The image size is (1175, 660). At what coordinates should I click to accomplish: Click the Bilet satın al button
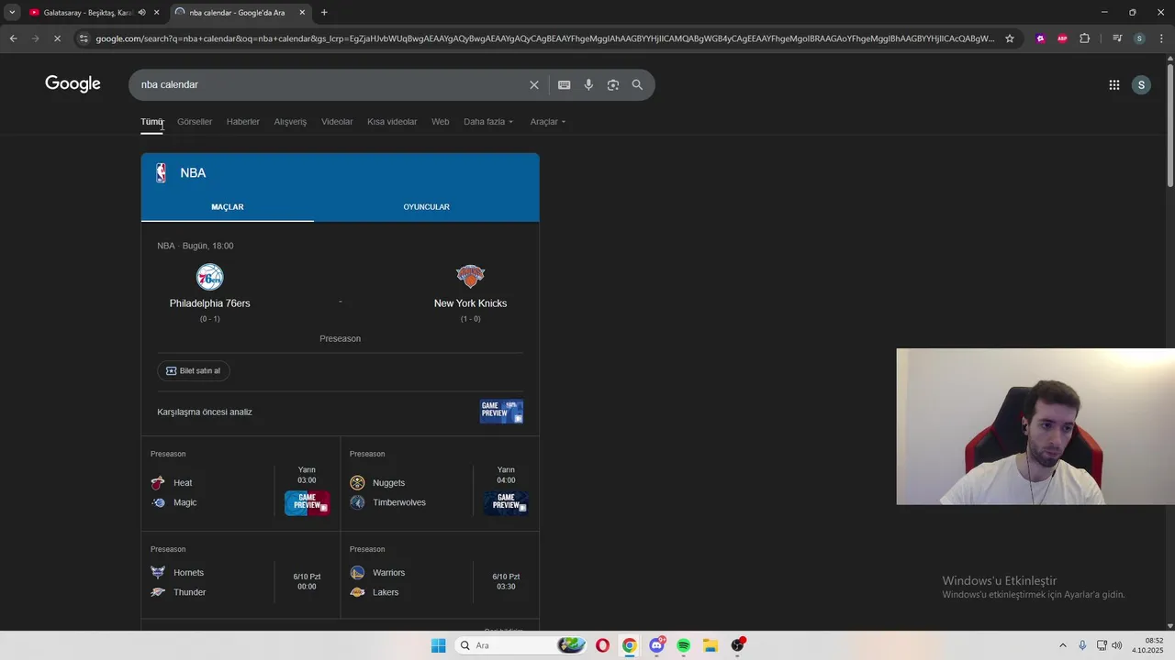[x=194, y=370]
